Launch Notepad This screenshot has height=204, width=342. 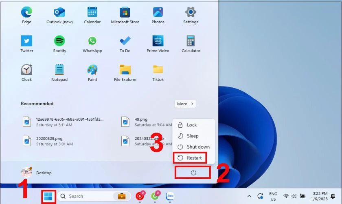point(59,73)
